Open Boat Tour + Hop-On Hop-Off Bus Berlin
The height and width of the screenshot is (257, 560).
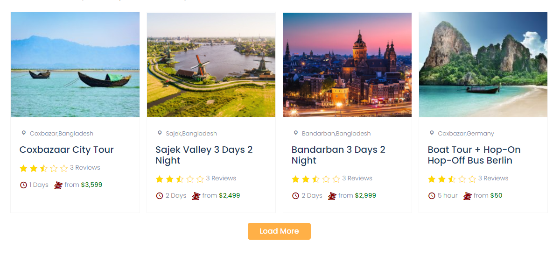[x=474, y=155]
